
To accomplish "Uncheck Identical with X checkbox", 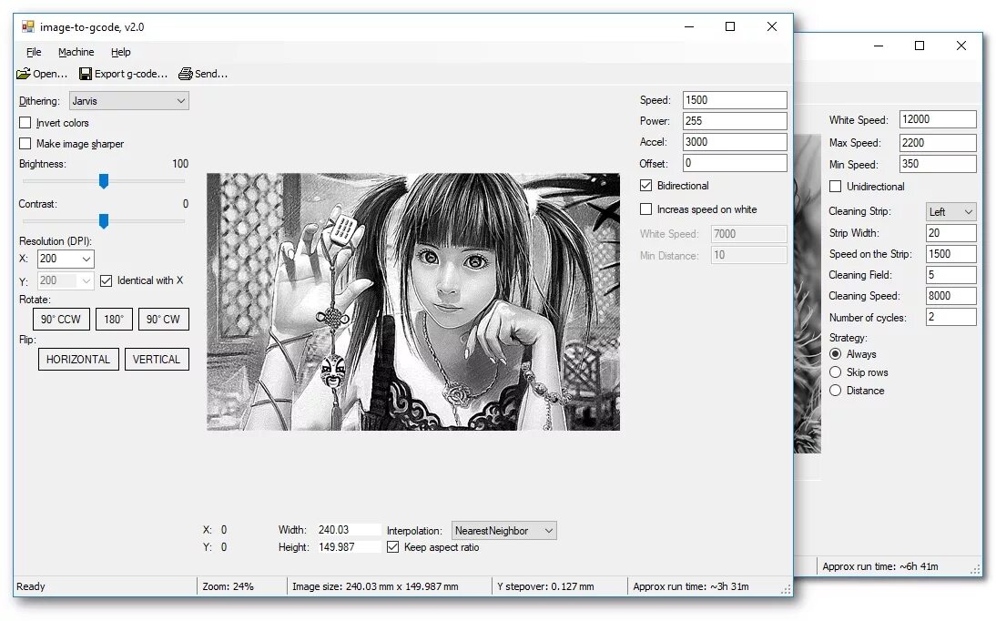I will click(107, 280).
